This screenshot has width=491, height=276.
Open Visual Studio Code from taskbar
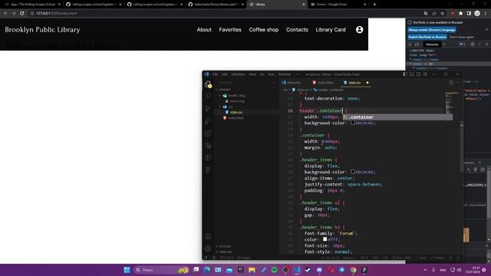297,270
